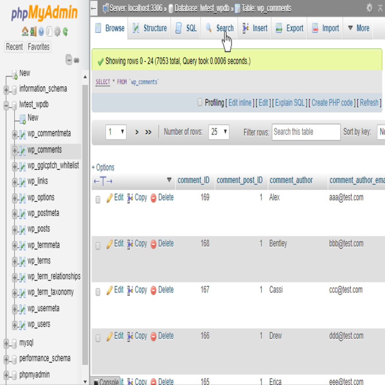Click navigation scrollbar down arrow
385x385 pixels.
pos(85,382)
